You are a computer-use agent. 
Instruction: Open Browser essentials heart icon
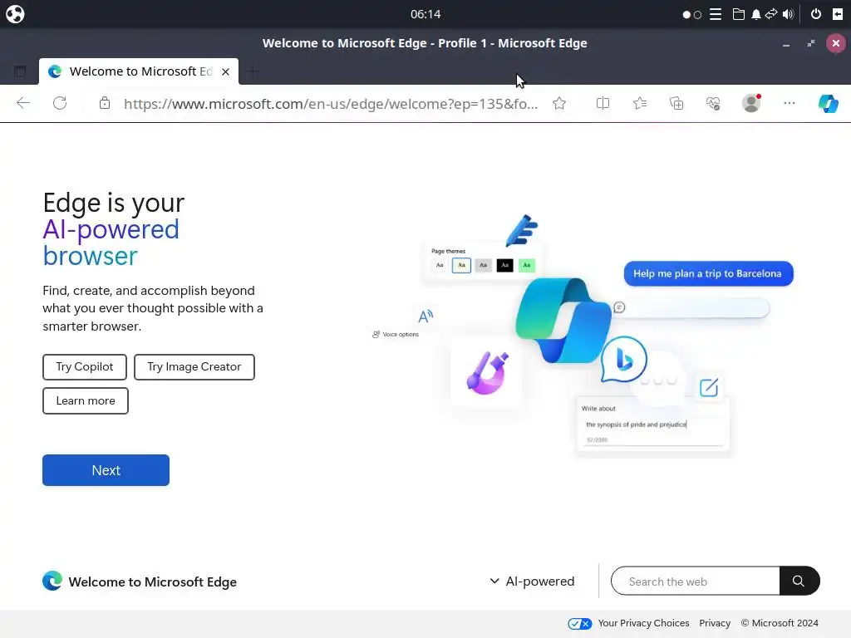(x=713, y=103)
